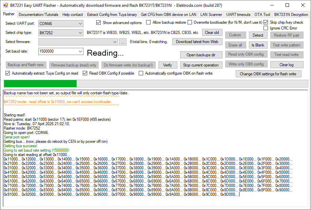311x210 pixels.
Task: Click the Test write pattern button
Action: (x=287, y=45)
